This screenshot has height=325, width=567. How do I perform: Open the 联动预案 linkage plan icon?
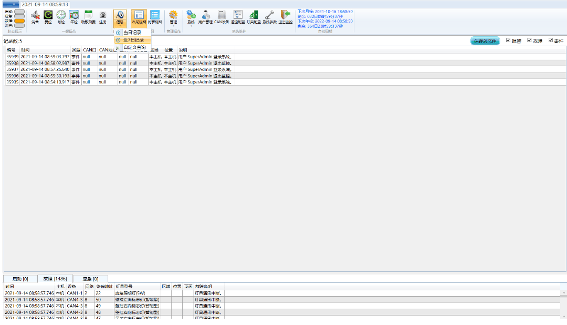(88, 17)
